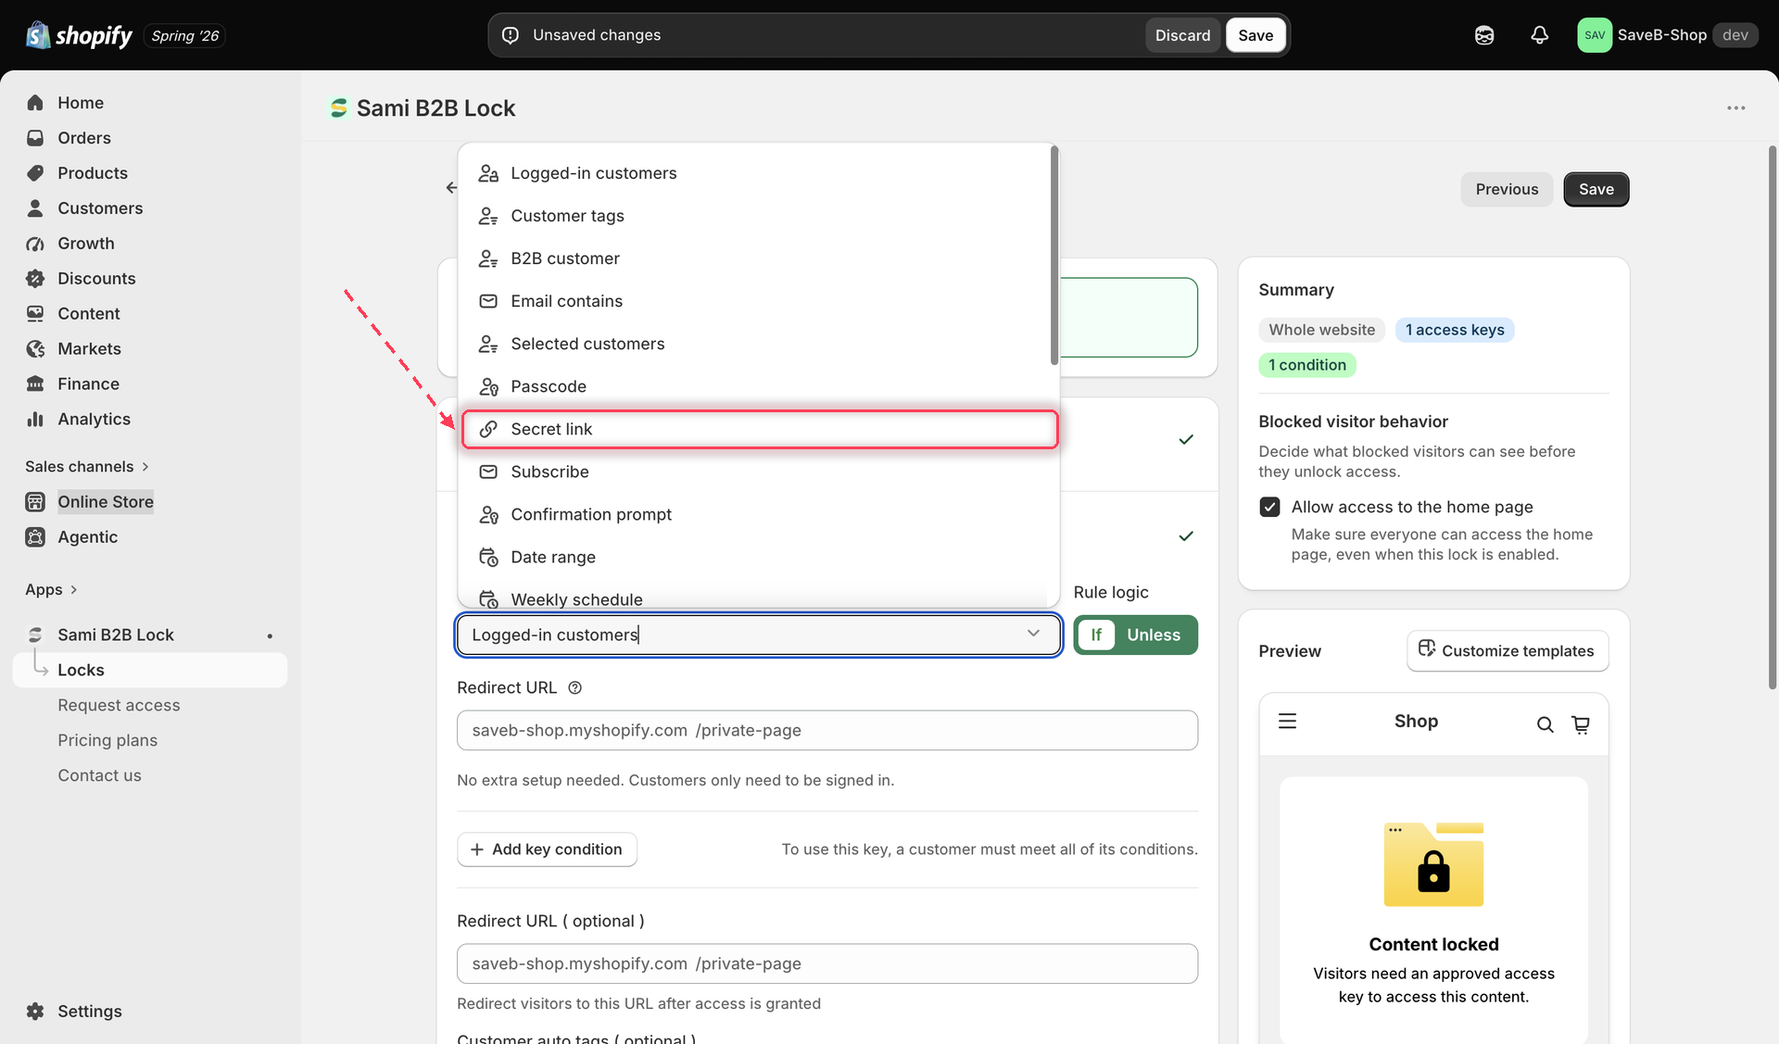This screenshot has height=1044, width=1779.
Task: Click the cart icon in Shop preview
Action: (x=1581, y=724)
